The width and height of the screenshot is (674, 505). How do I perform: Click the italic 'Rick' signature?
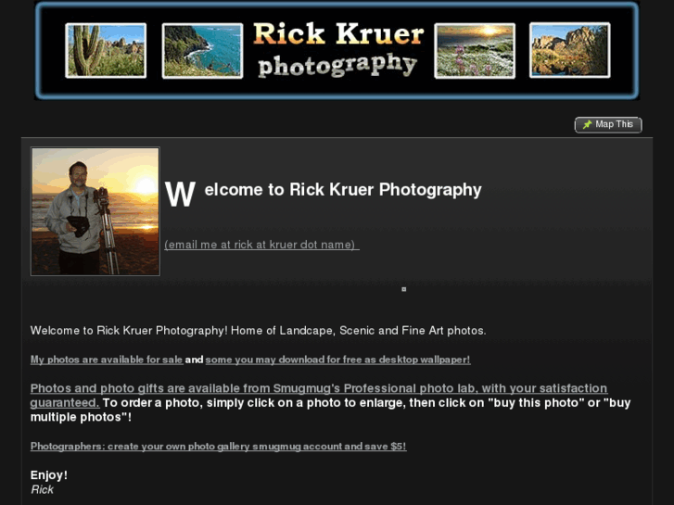(42, 489)
